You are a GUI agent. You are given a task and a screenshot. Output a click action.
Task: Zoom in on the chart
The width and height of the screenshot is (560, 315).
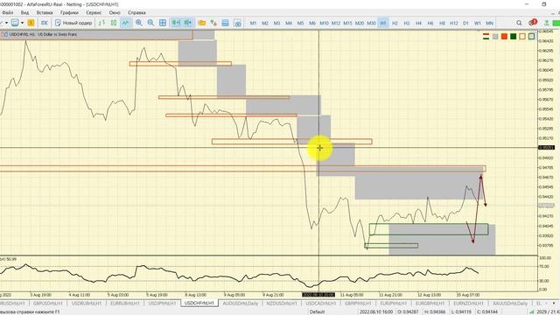tap(139, 23)
